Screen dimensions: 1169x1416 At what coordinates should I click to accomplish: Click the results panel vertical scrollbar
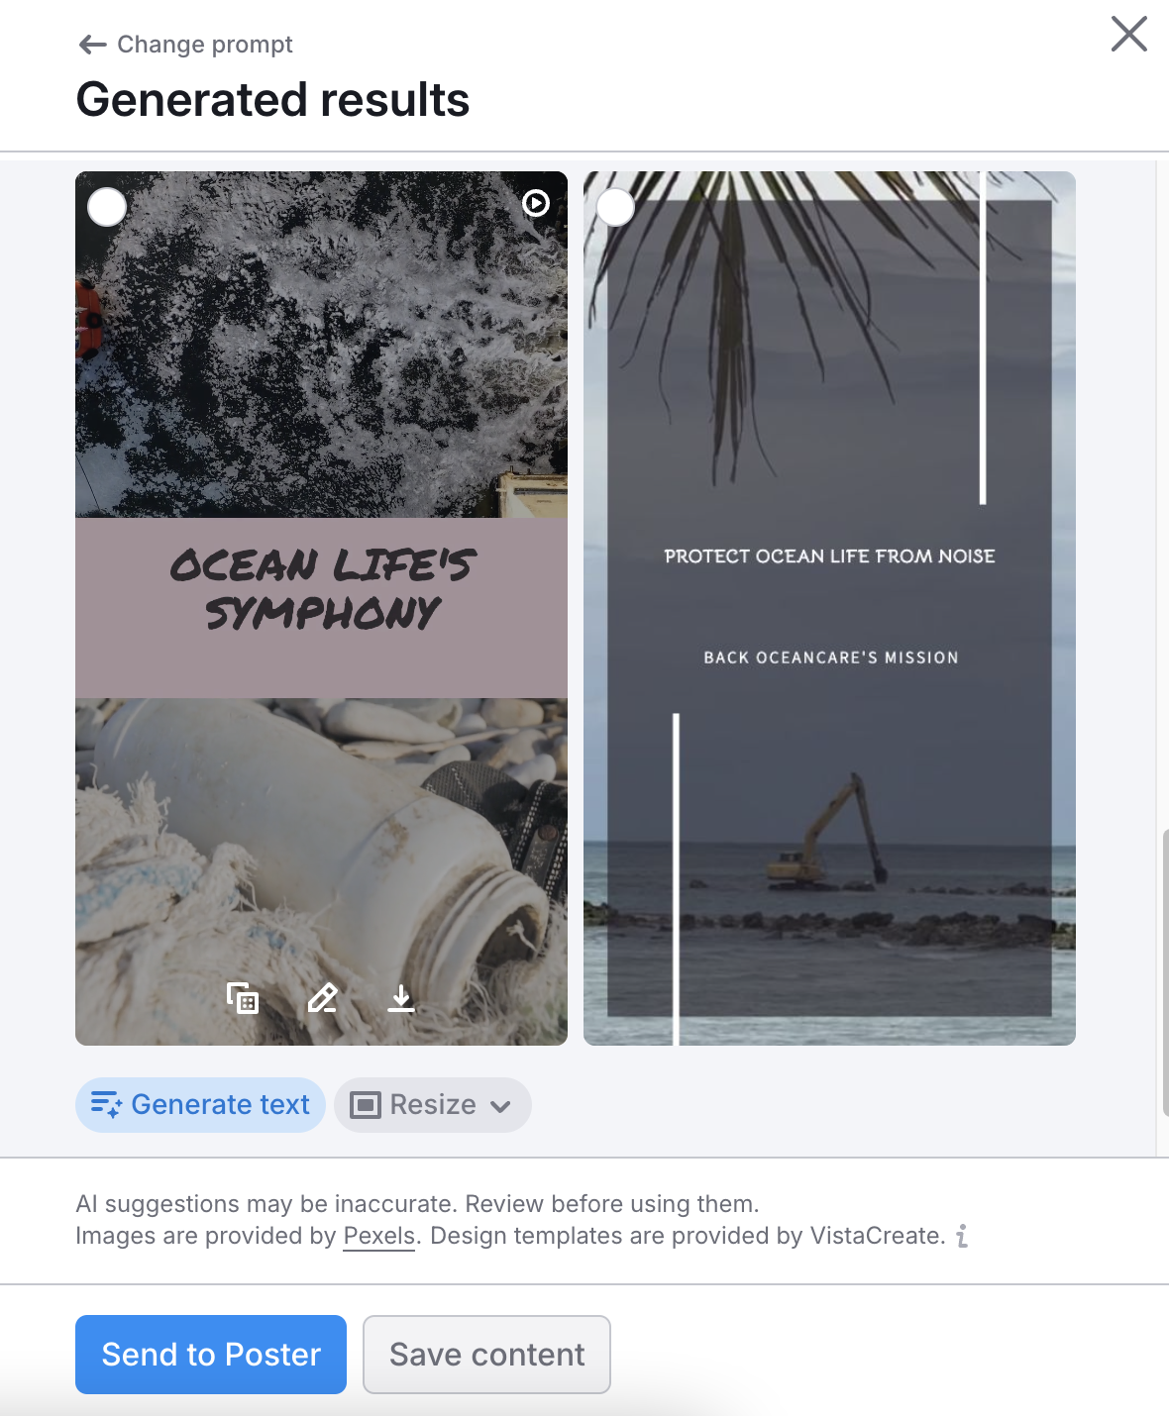[x=1165, y=973]
